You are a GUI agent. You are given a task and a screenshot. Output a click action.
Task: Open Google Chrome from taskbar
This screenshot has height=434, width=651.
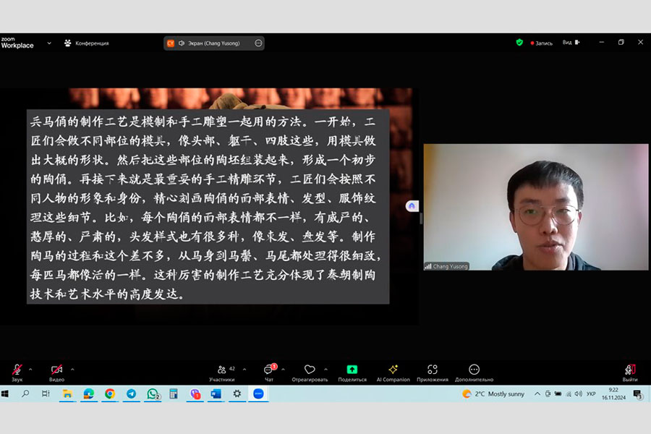[110, 393]
